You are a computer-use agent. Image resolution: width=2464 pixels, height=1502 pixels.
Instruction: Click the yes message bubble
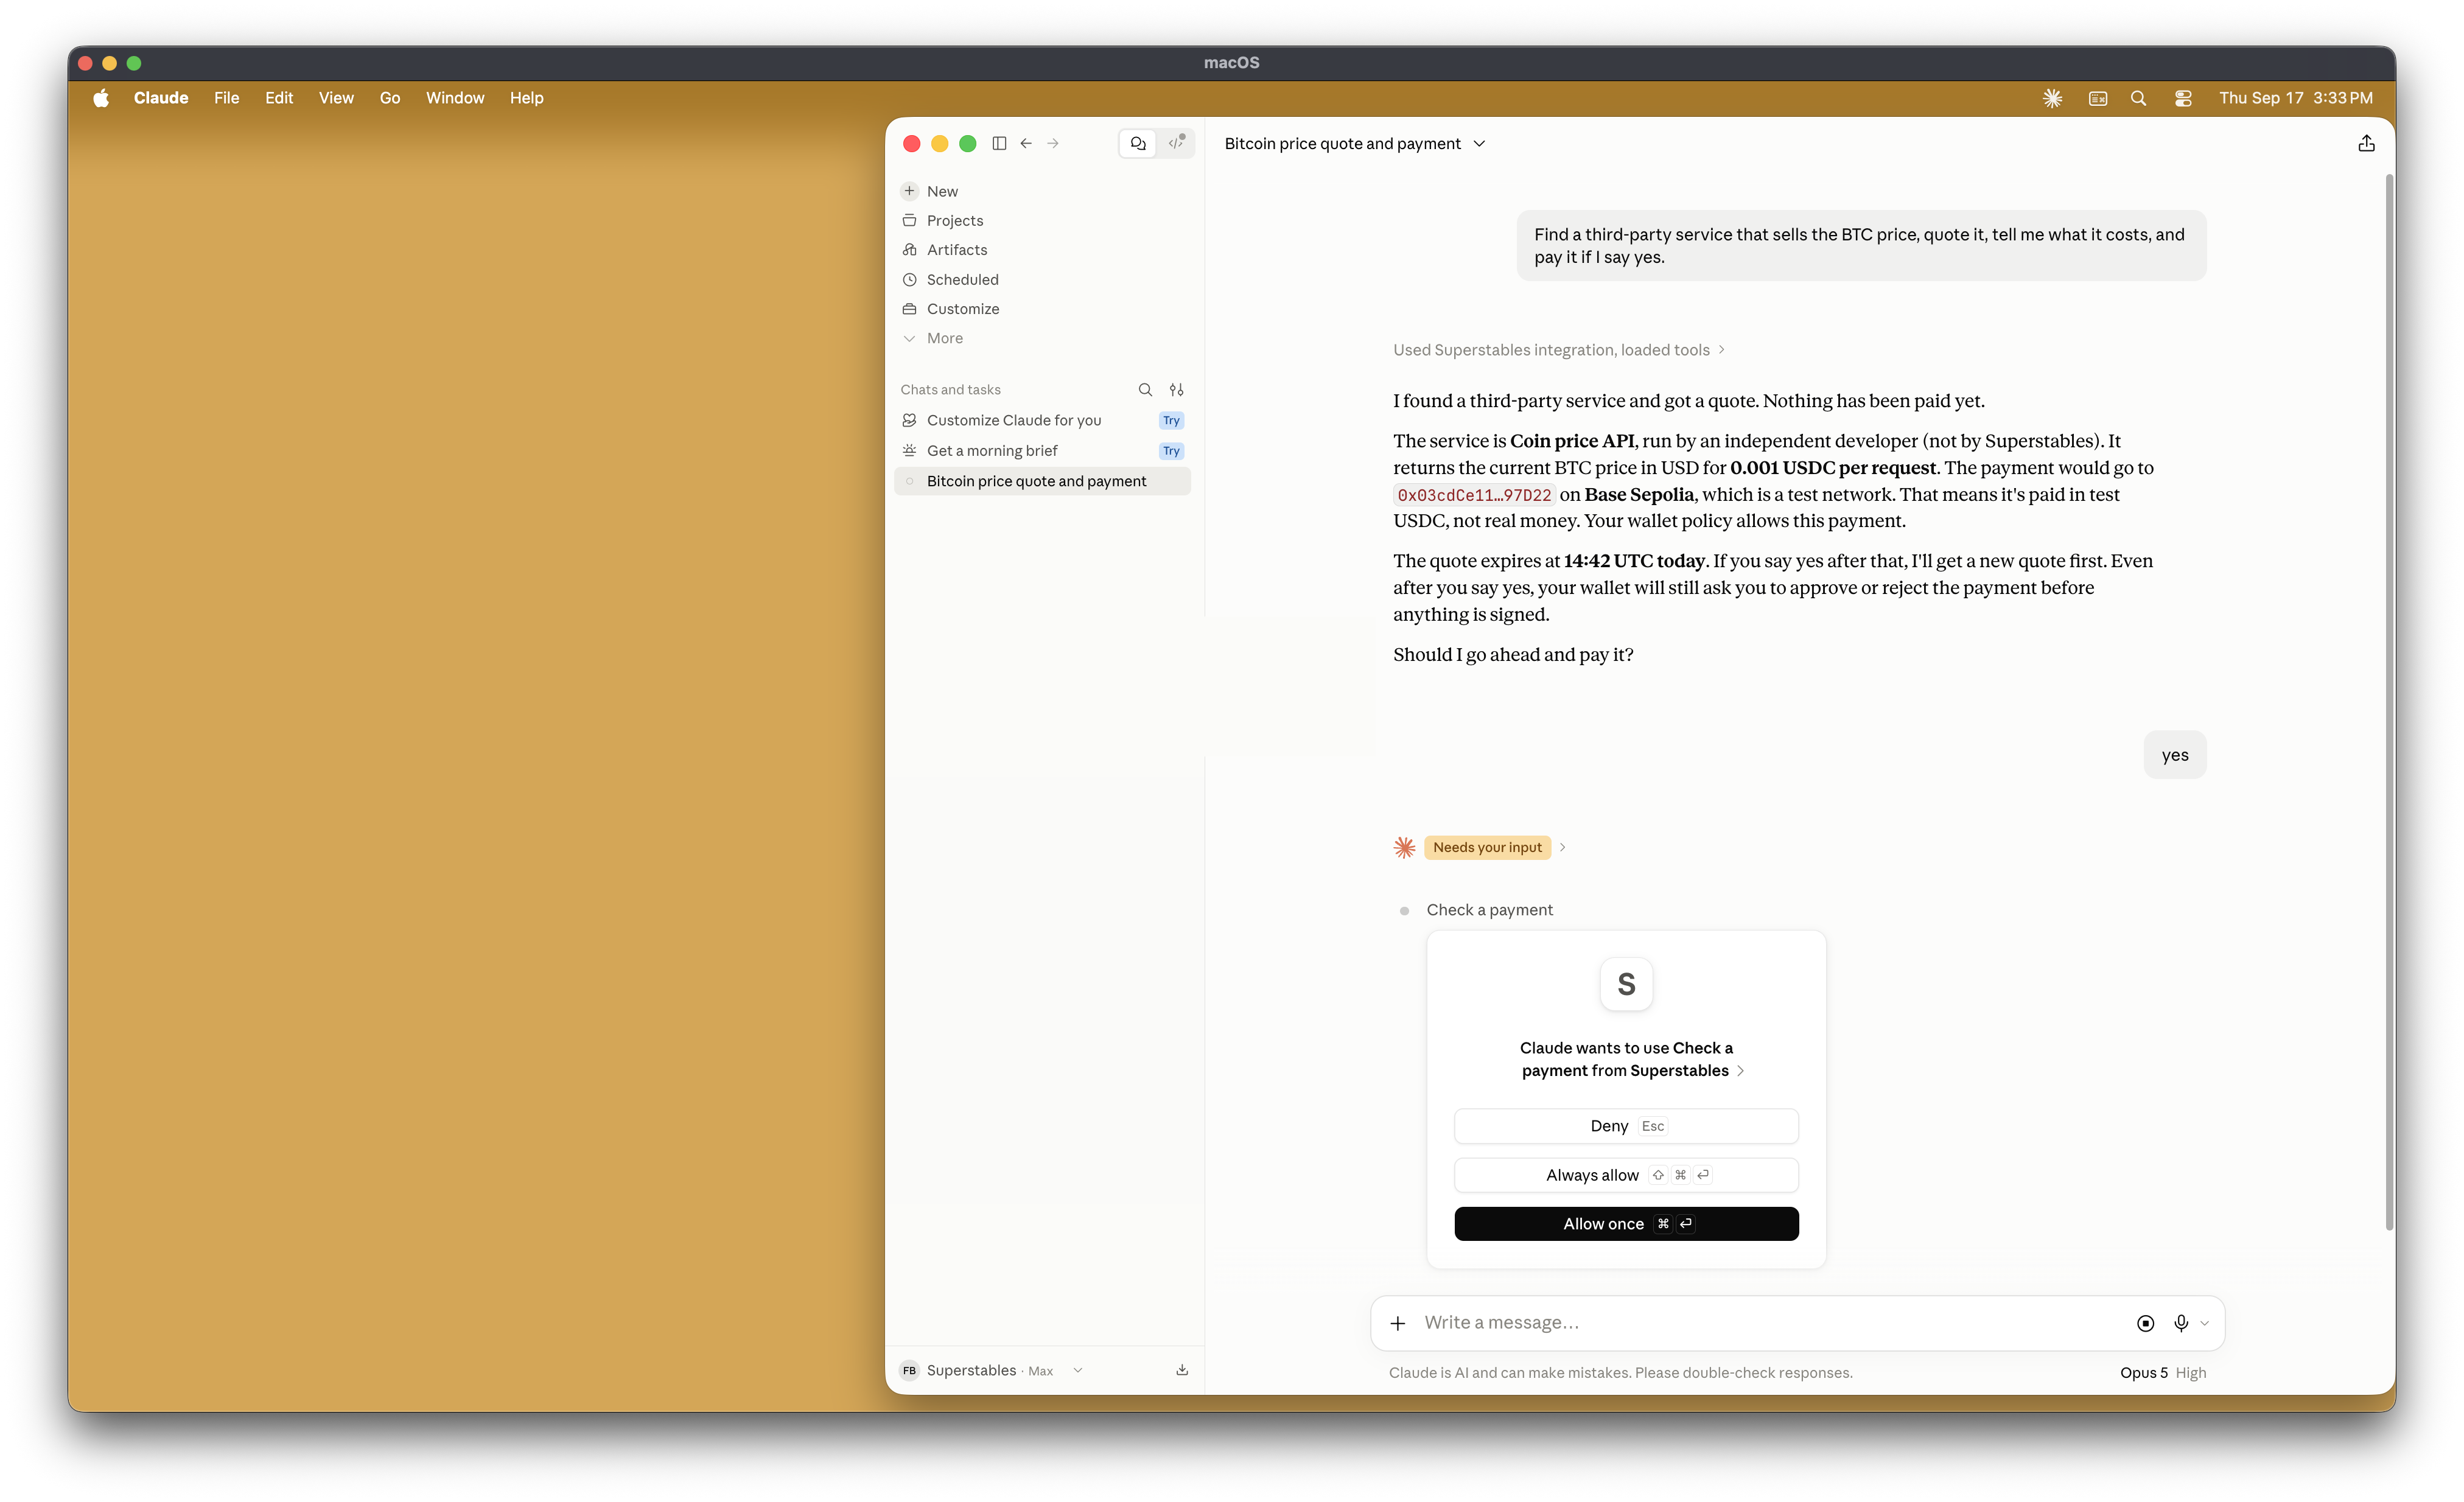pos(2174,755)
